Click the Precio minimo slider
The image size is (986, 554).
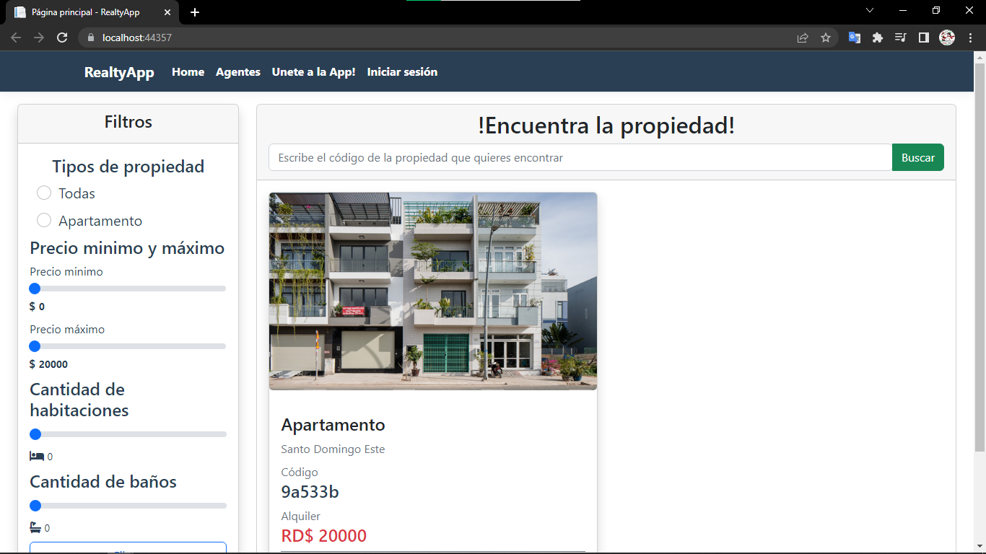[x=128, y=289]
